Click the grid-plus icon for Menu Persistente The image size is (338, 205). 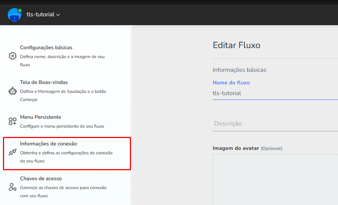pos(13,121)
